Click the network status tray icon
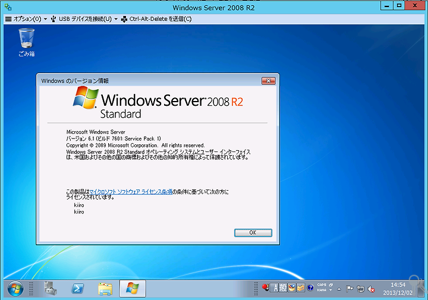The height and width of the screenshot is (300, 428). (361, 289)
